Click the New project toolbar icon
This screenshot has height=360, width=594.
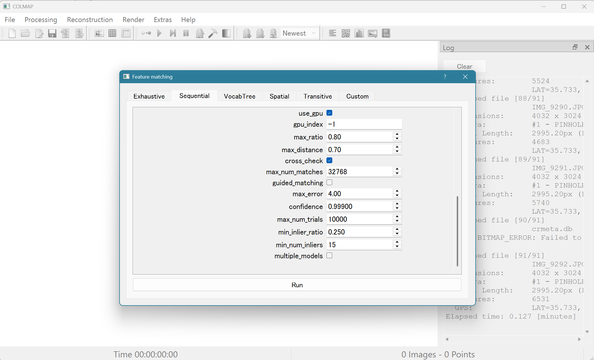tap(12, 33)
